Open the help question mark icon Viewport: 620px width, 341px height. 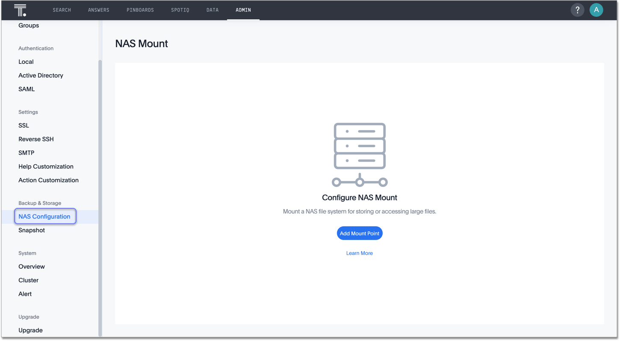pos(577,9)
